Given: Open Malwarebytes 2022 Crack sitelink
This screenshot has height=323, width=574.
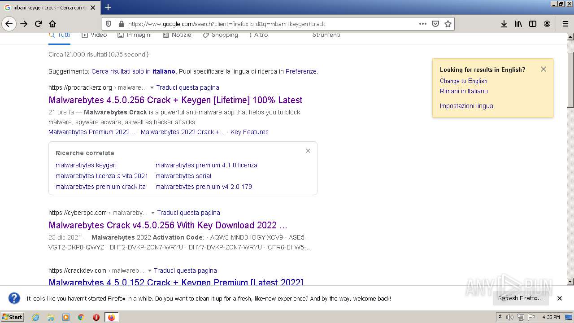Looking at the screenshot, I should 183,132.
